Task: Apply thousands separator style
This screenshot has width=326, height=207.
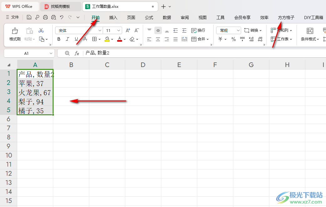Action: coord(242,39)
